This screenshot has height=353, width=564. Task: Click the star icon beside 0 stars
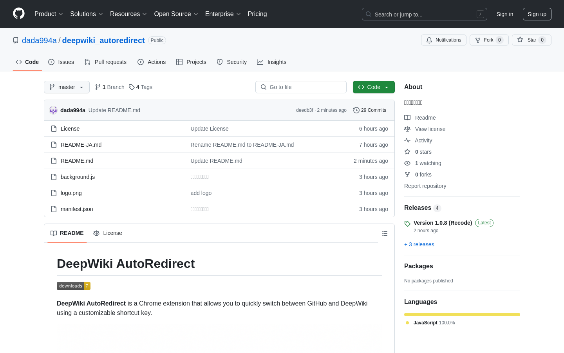(x=407, y=152)
